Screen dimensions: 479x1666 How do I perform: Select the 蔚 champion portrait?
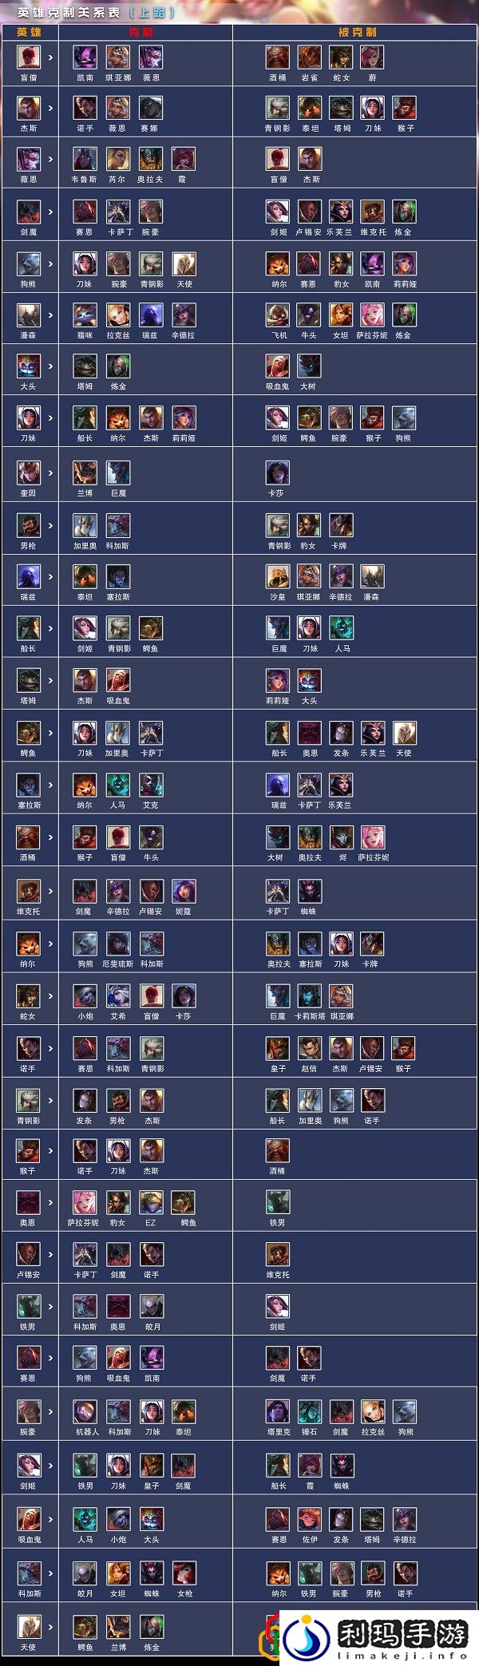coord(372,57)
